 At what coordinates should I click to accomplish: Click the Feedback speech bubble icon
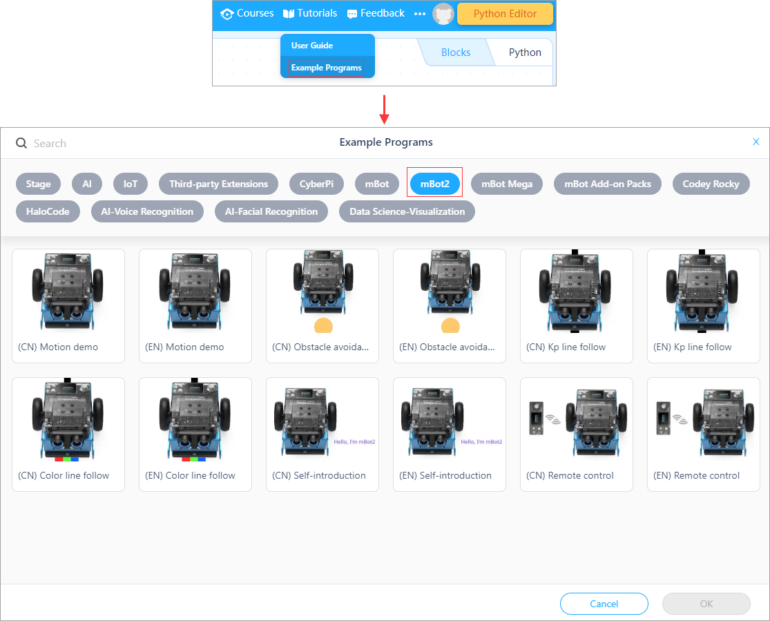point(352,15)
